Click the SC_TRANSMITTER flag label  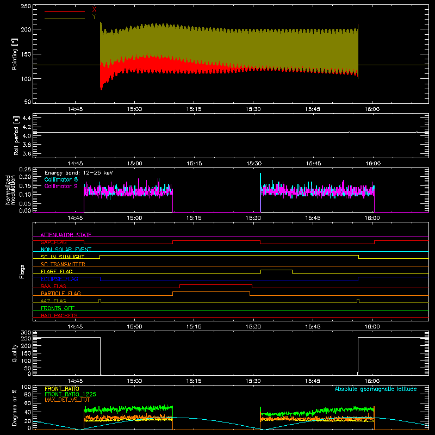tap(63, 264)
